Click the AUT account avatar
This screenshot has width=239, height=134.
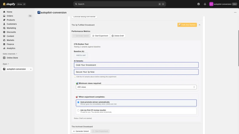click(211, 4)
